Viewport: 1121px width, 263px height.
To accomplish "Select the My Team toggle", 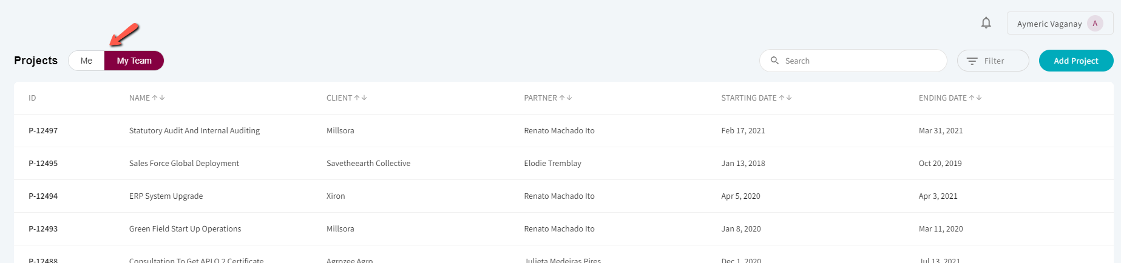I will click(134, 61).
